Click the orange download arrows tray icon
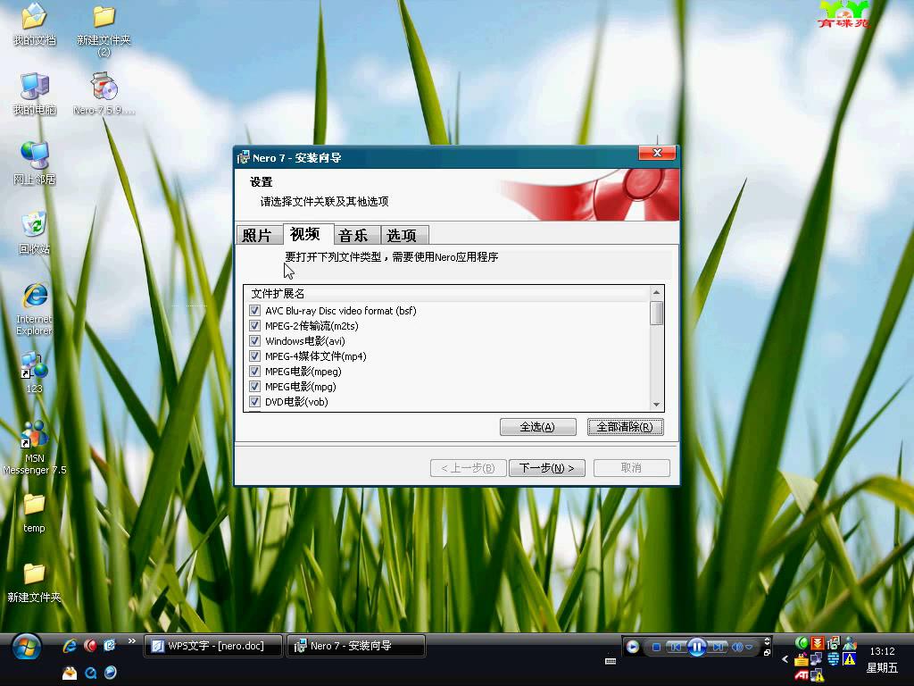The height and width of the screenshot is (686, 914). coord(818,643)
